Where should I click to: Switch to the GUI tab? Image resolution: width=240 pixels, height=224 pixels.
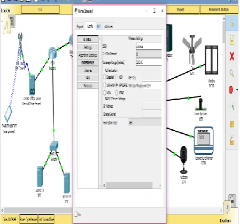pos(99,26)
